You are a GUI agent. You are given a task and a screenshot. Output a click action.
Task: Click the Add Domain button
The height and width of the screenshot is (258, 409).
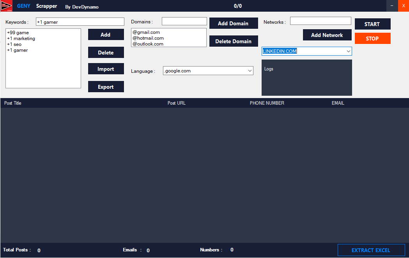click(233, 23)
